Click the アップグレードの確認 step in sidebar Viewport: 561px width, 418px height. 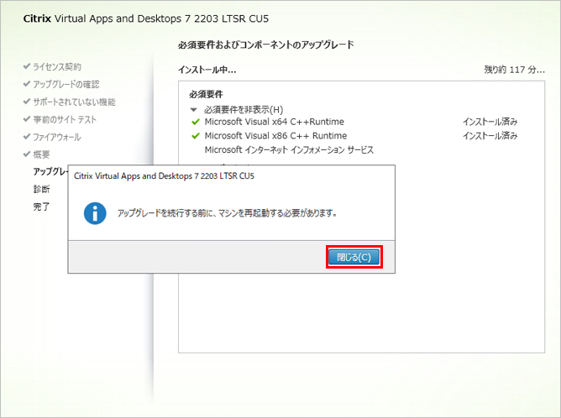(x=66, y=85)
